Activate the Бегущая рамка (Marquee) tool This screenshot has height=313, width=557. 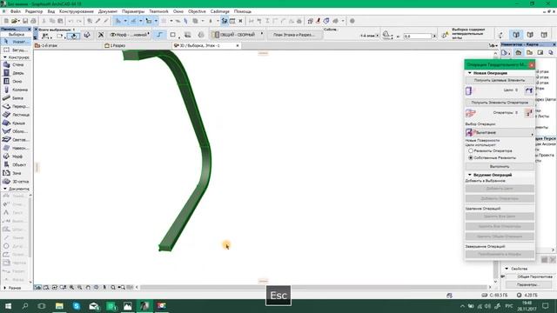point(16,50)
